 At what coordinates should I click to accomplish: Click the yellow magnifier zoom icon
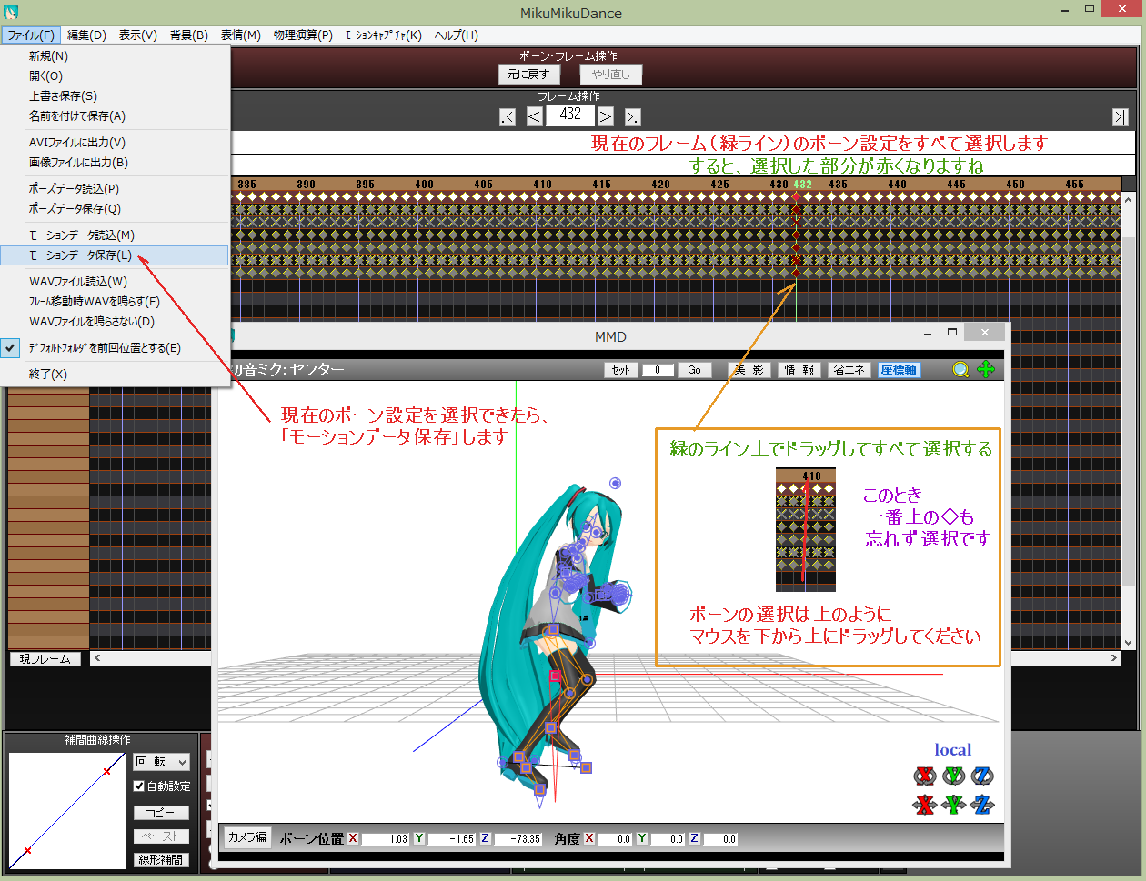click(961, 369)
